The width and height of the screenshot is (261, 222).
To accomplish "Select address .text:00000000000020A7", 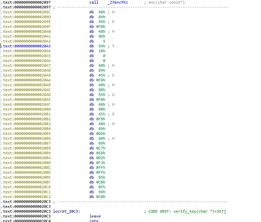I will click(26, 66).
